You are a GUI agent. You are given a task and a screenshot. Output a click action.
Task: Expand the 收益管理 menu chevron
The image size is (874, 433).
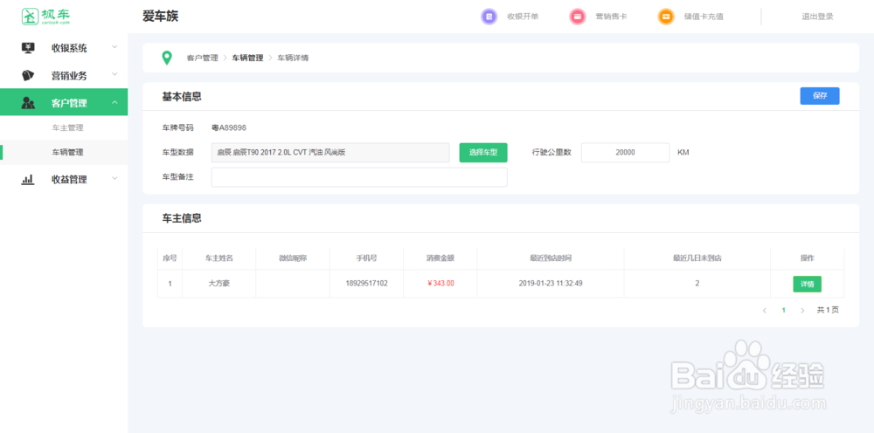click(x=114, y=179)
